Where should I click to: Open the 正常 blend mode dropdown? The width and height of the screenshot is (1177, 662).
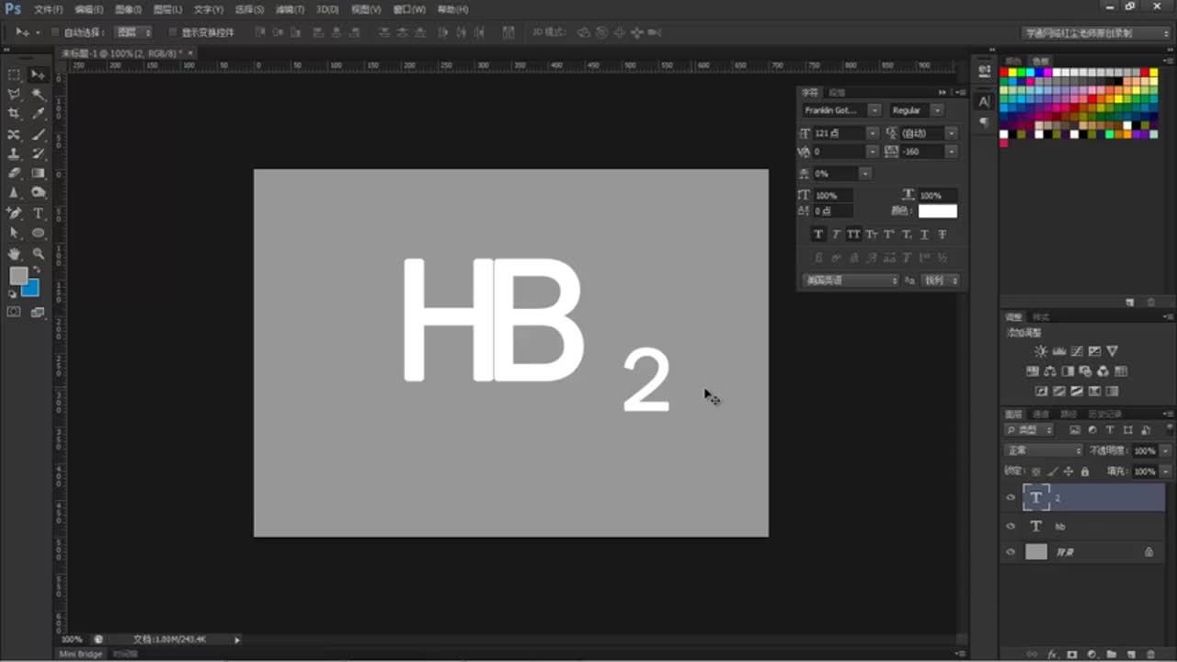pos(1044,451)
